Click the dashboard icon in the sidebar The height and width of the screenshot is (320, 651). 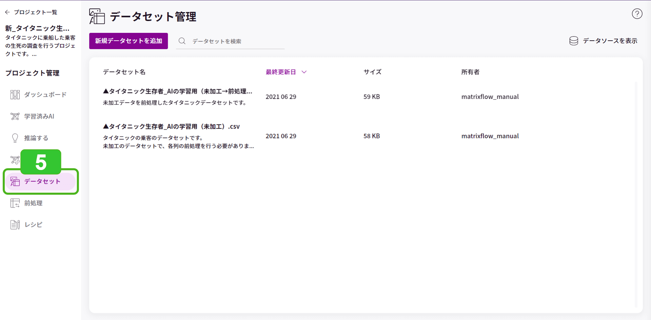(15, 94)
